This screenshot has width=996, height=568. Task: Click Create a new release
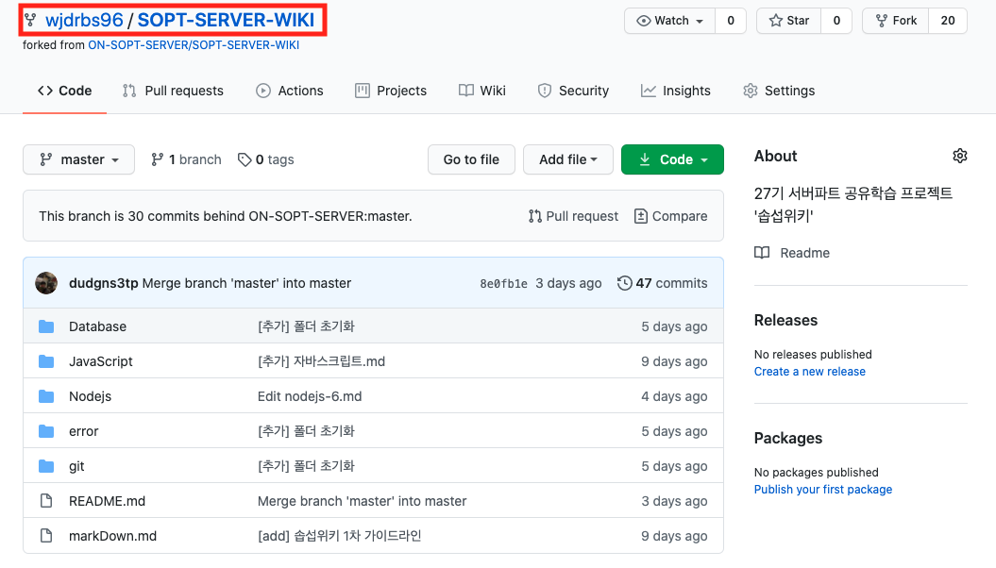pos(810,371)
